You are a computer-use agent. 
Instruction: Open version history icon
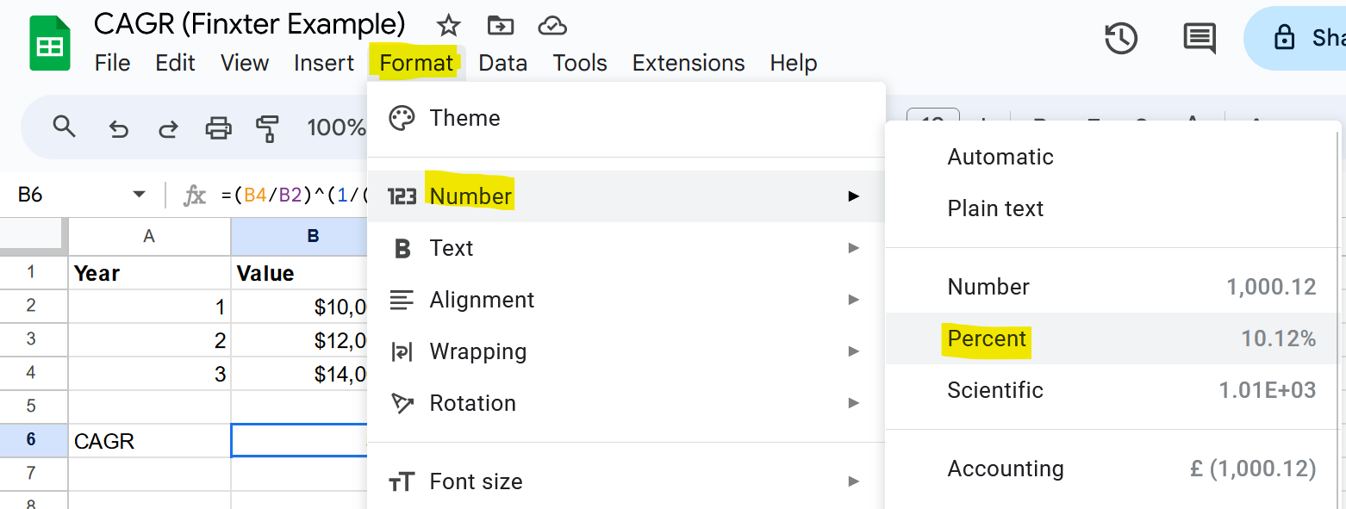point(1120,39)
